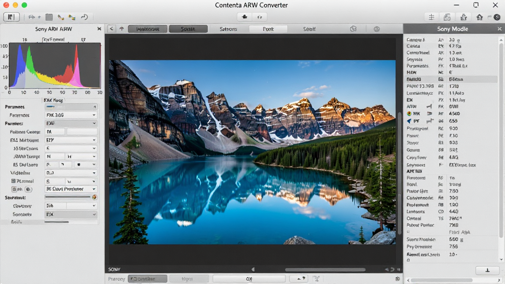The height and width of the screenshot is (284, 505).
Task: Toggle the square button beside Gek label
Action: pos(14,189)
